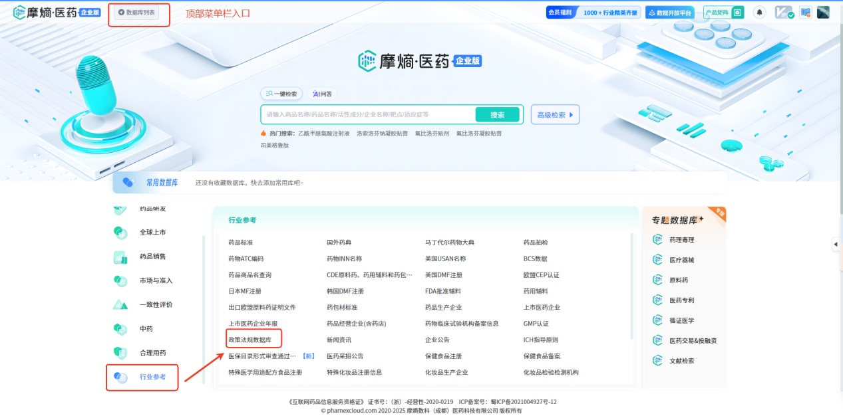Open the 美国DMF注册 link

tap(444, 275)
